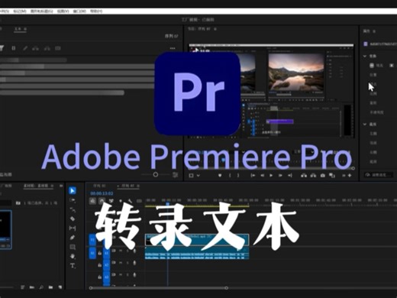Select the Pen tool

[73, 238]
